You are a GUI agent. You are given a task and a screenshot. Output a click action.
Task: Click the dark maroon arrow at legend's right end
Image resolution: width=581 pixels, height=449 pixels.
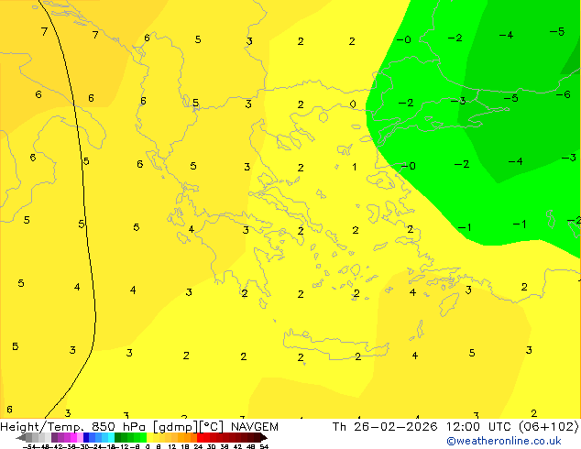[x=264, y=437]
